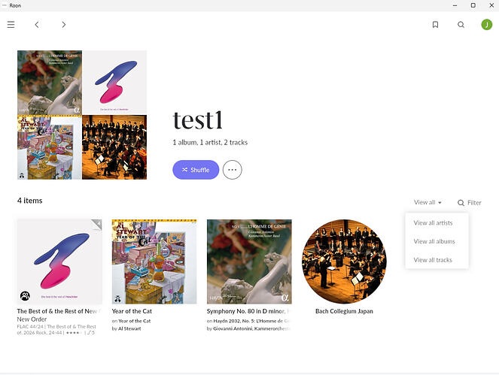The image size is (499, 375).
Task: Click the Bach Collegium Japan name
Action: (x=344, y=311)
